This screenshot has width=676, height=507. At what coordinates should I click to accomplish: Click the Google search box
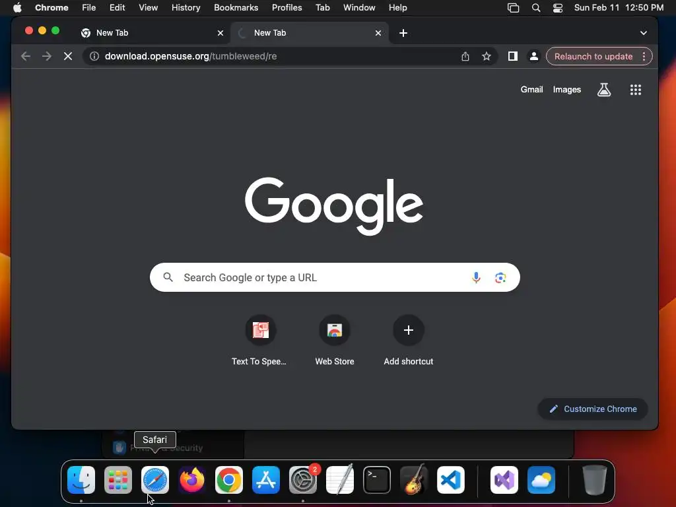click(x=335, y=277)
